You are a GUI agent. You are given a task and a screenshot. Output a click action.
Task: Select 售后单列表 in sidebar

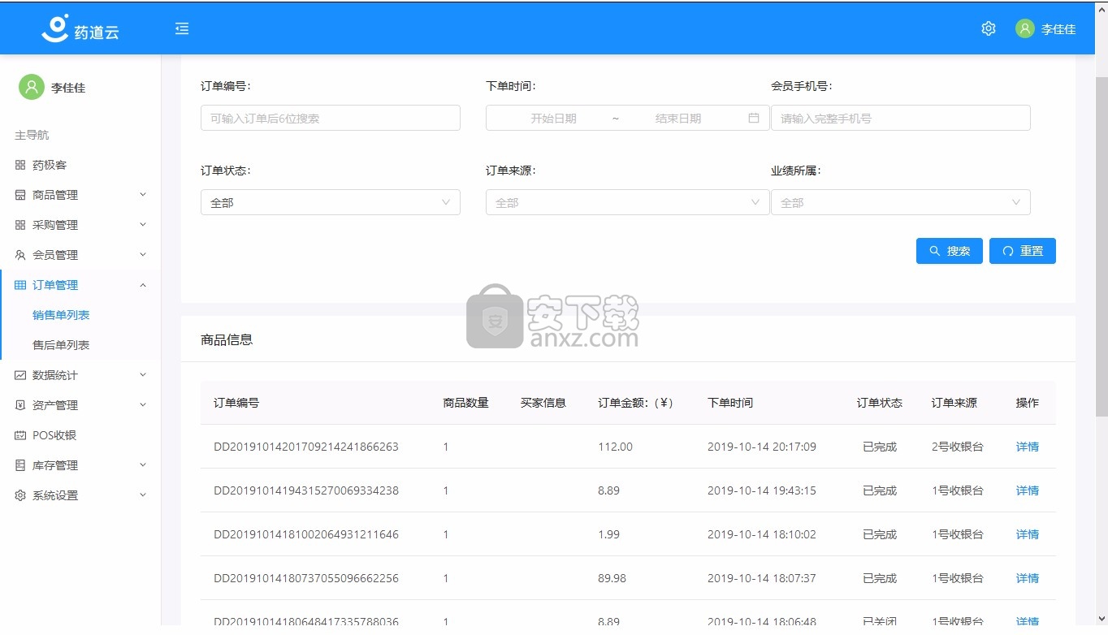click(61, 345)
